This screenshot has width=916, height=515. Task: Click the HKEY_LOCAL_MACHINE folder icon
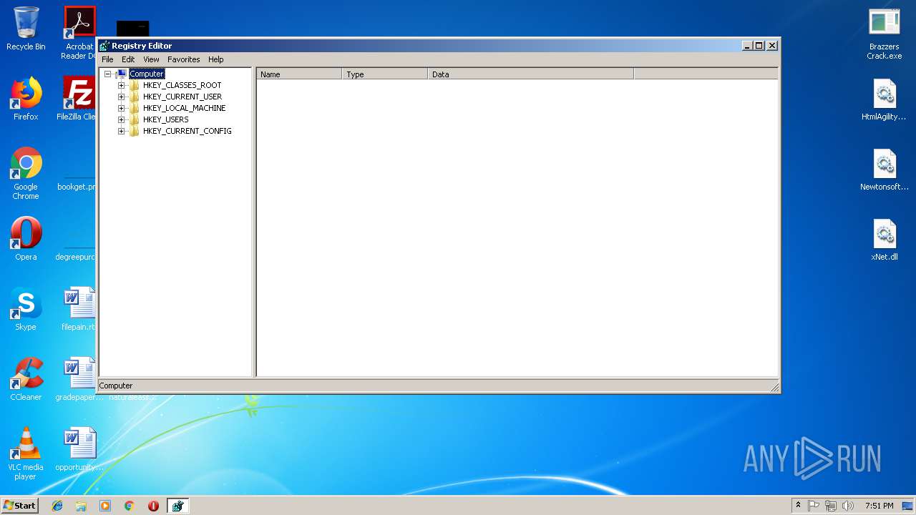click(x=135, y=108)
